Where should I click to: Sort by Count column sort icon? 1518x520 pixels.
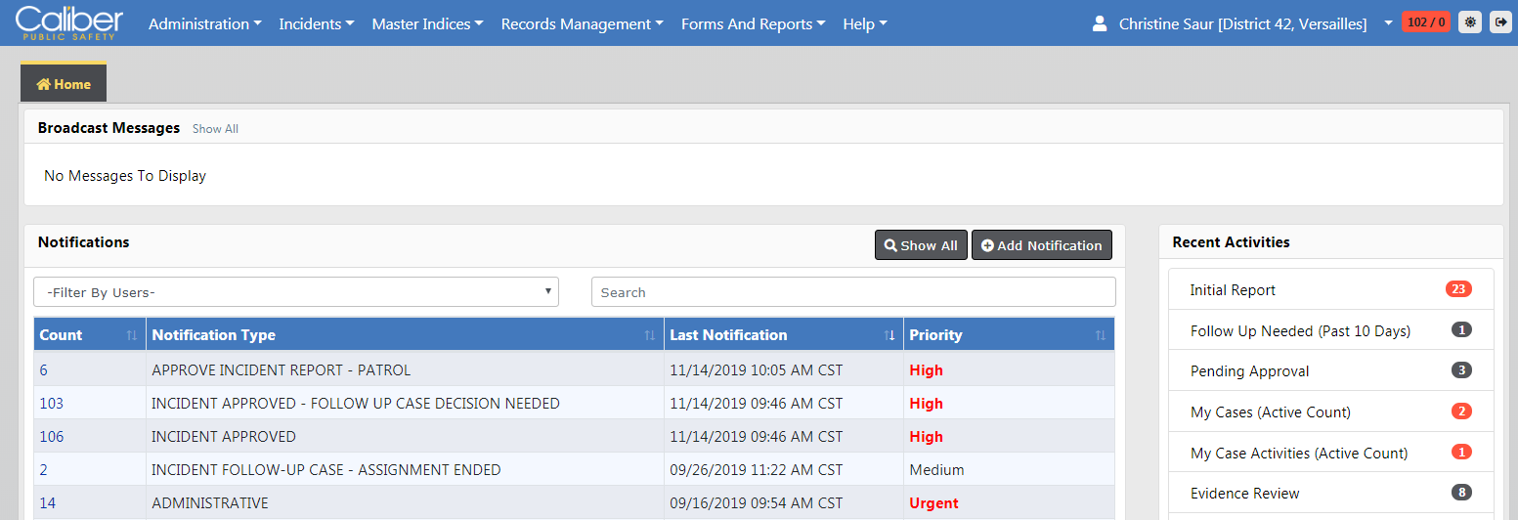tap(132, 335)
